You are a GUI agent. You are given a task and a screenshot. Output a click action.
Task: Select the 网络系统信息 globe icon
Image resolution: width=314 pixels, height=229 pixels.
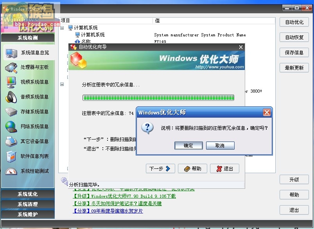click(11, 127)
